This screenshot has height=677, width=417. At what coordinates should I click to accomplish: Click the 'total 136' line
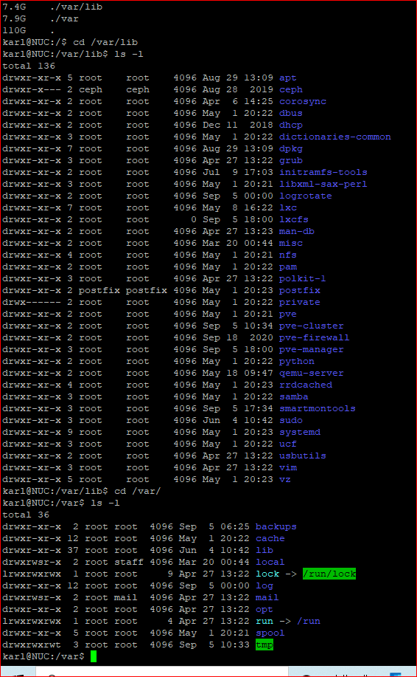pyautogui.click(x=29, y=66)
